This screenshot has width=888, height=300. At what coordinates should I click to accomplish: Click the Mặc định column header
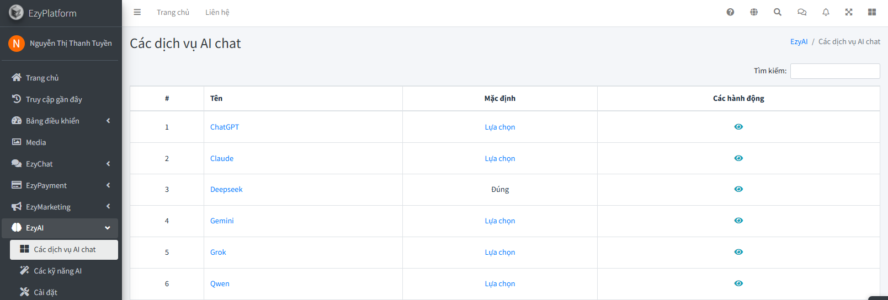500,98
